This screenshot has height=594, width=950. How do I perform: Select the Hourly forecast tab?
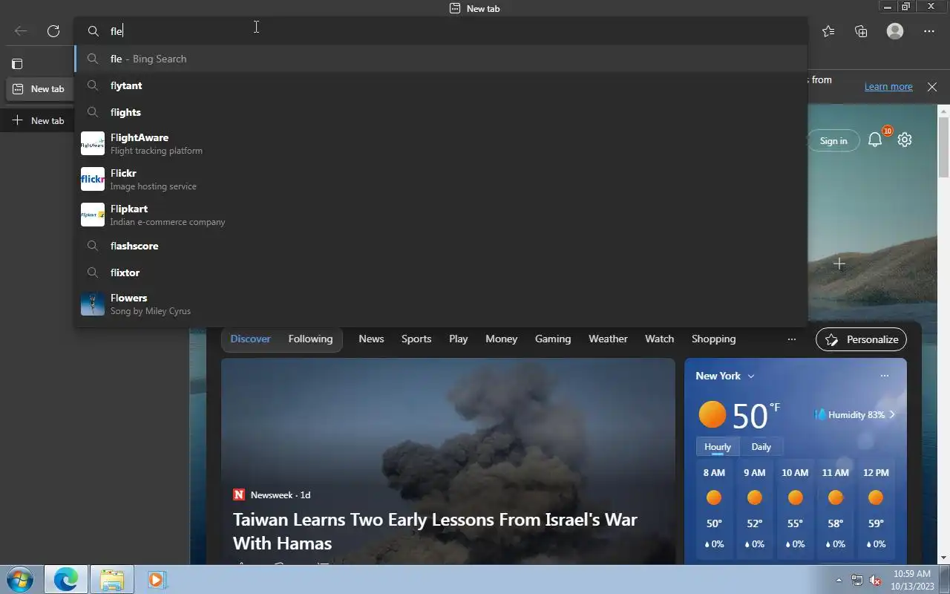click(x=717, y=447)
